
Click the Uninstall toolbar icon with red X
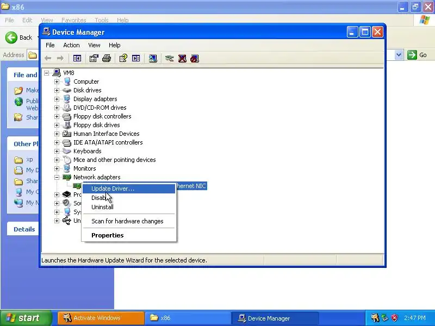182,58
